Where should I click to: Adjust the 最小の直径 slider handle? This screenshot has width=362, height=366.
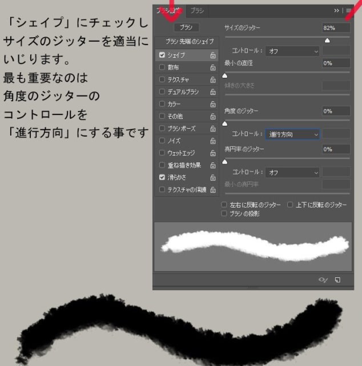pos(225,75)
